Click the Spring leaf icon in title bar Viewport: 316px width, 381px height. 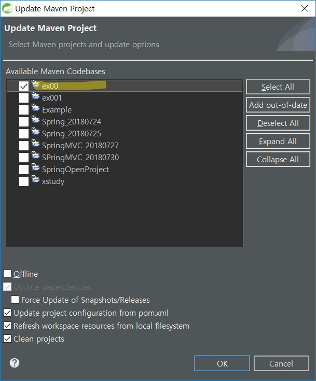pyautogui.click(x=7, y=8)
